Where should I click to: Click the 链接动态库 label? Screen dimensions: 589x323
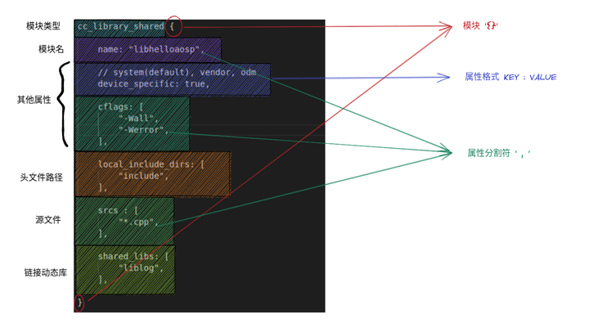46,272
